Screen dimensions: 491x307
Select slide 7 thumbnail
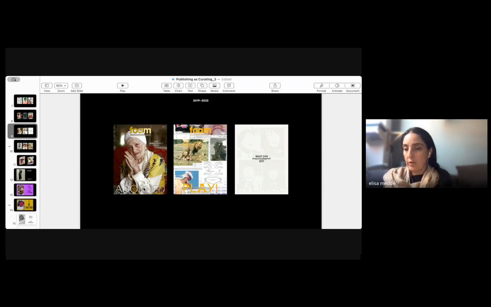pyautogui.click(x=25, y=101)
